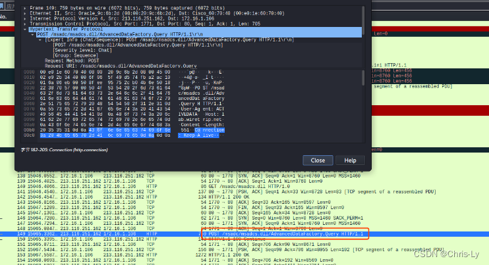
Task: Select packet 147 SYN, ACK row for port 1771
Action: [244, 224]
